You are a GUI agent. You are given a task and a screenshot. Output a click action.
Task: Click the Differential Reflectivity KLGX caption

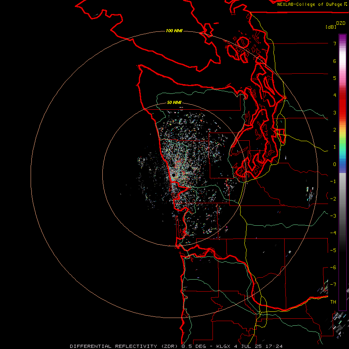click(x=176, y=346)
